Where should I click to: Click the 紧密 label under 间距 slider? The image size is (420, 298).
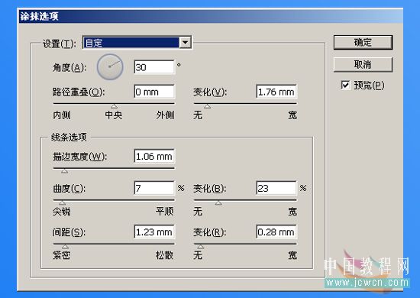click(62, 255)
